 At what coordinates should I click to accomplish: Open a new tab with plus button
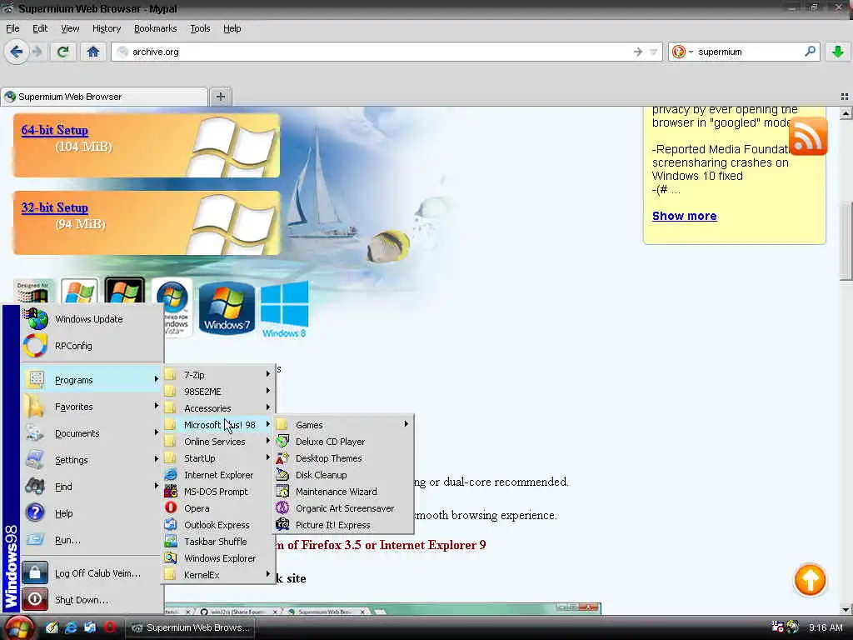(x=220, y=97)
